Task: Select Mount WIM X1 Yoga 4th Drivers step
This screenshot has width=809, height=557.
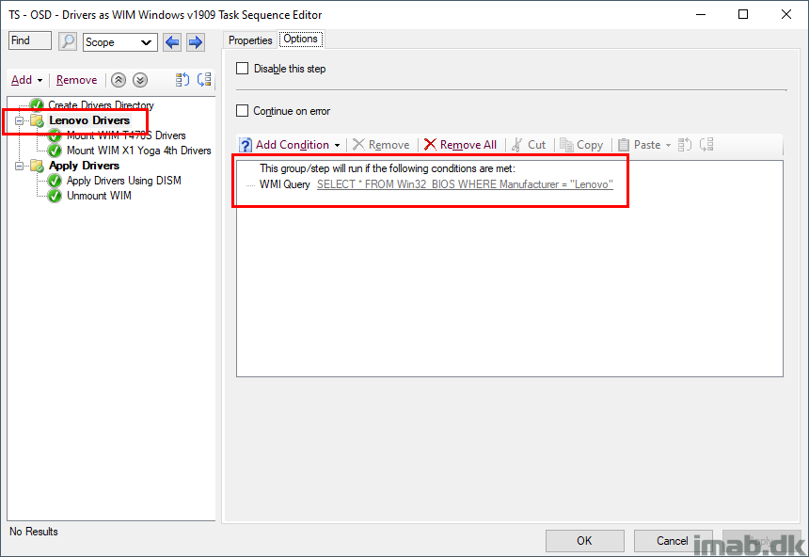Action: 139,151
